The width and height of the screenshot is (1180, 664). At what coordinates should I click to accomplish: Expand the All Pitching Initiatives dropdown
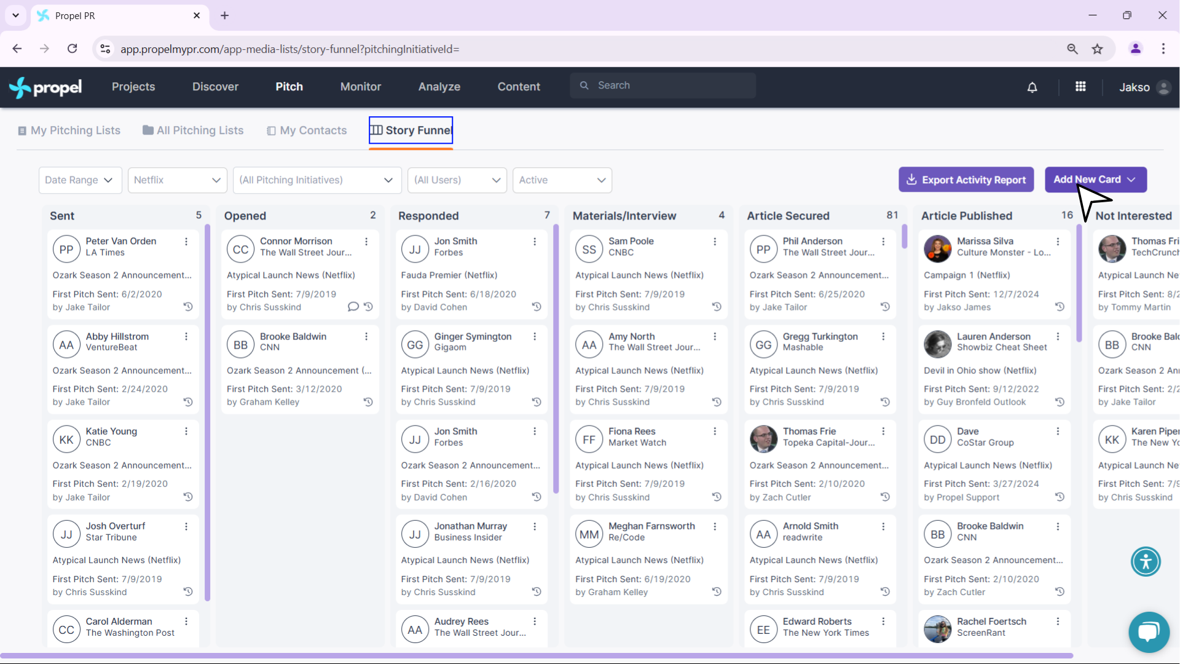(317, 180)
